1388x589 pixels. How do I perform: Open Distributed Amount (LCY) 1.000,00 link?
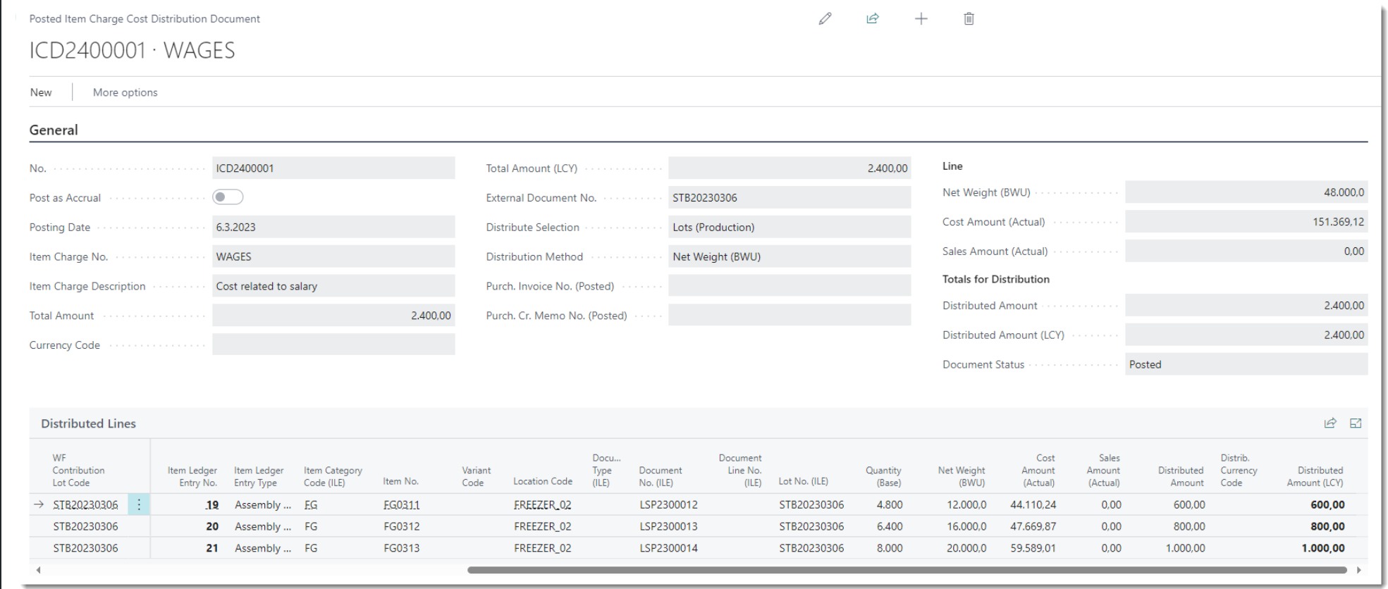pos(1322,548)
